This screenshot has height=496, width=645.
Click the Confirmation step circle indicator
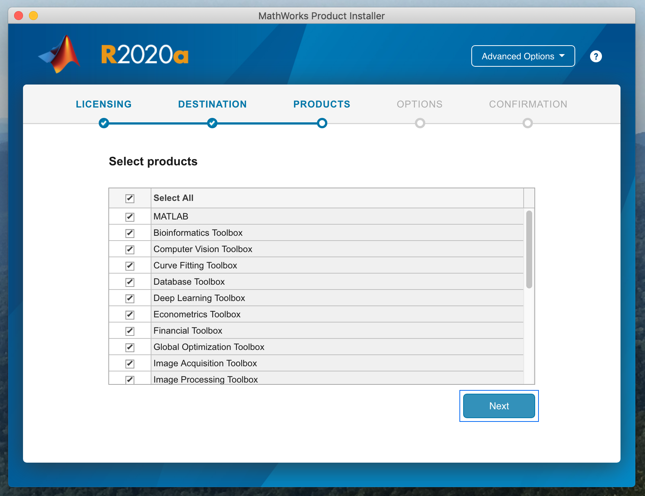point(527,123)
